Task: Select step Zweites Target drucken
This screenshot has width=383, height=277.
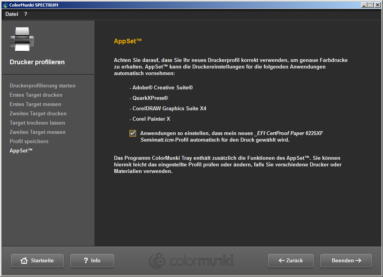Action: click(38, 113)
